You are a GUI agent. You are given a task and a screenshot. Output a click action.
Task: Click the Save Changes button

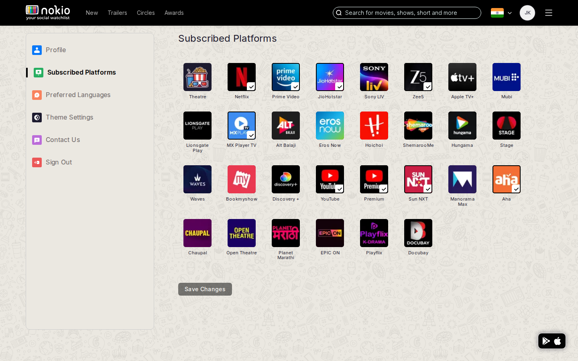click(205, 289)
